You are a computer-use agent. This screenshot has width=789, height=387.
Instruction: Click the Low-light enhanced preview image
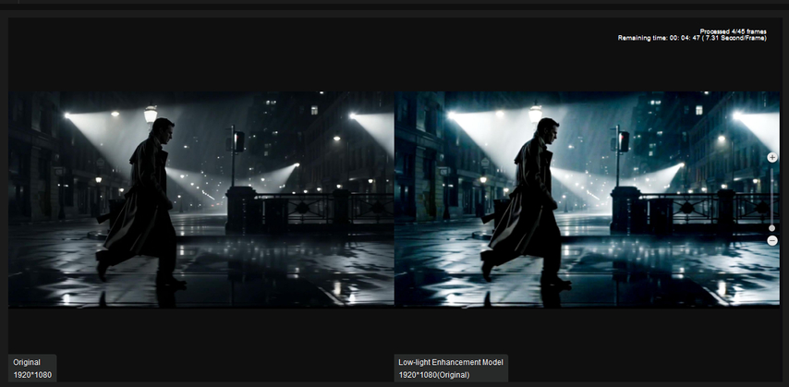coord(587,200)
